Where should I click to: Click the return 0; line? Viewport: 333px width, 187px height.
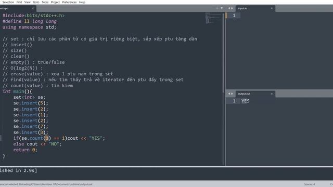pos(25,150)
